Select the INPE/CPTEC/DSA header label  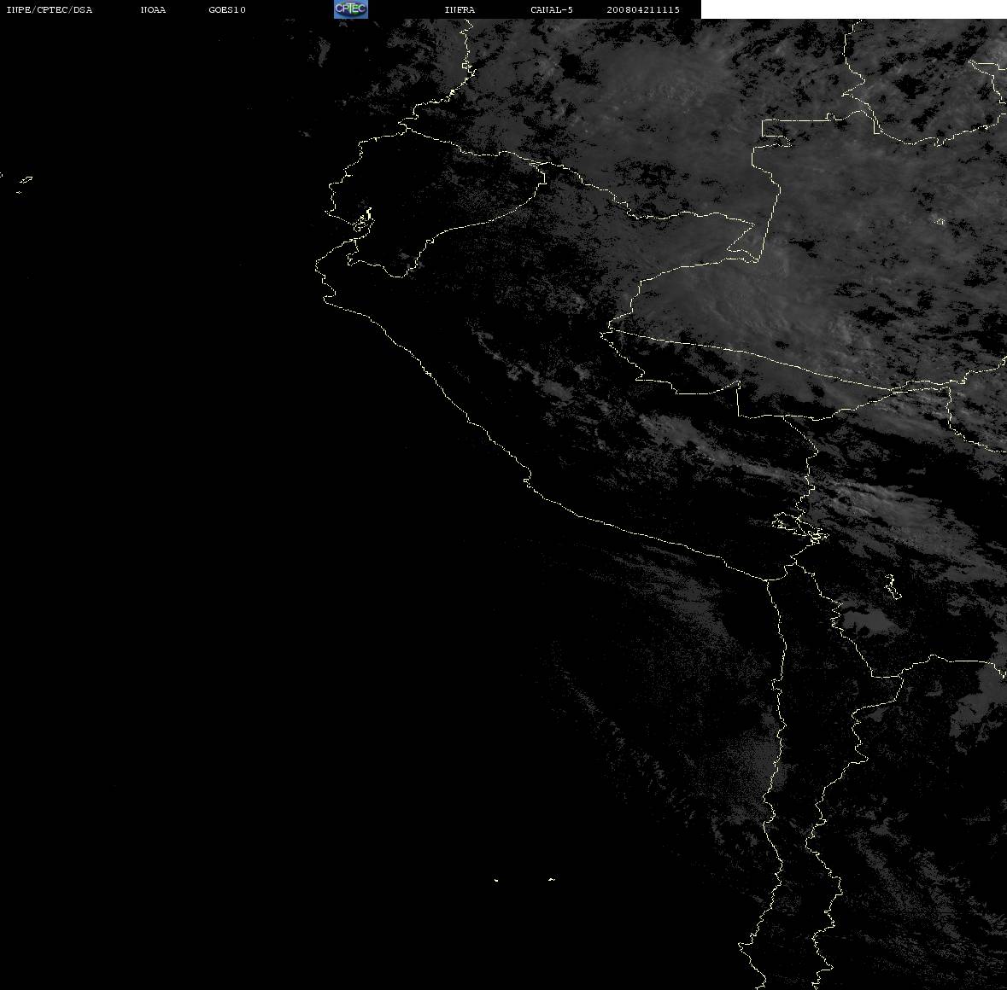tap(50, 9)
